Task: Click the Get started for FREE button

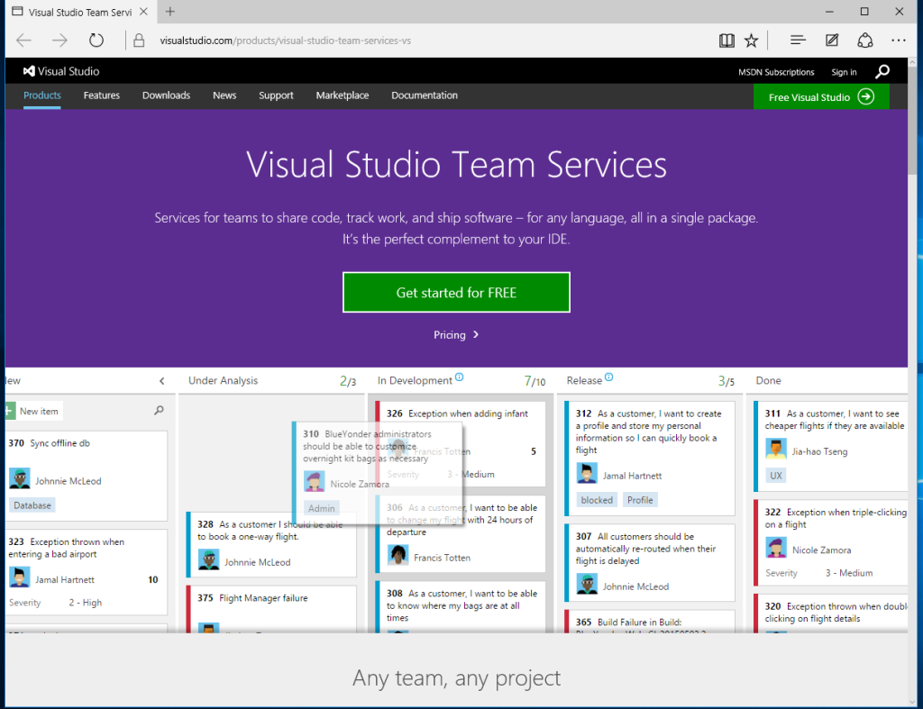Action: pyautogui.click(x=456, y=292)
